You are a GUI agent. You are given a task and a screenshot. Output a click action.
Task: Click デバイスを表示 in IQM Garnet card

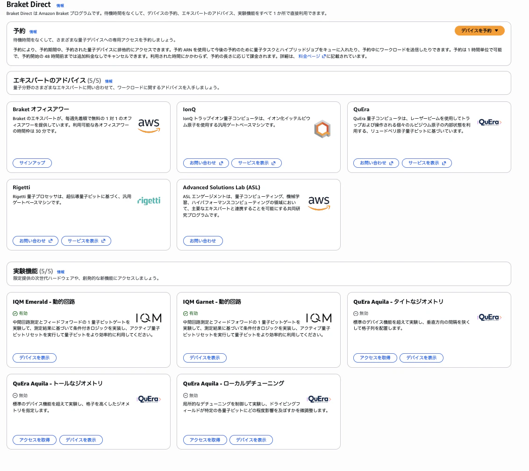pos(205,357)
